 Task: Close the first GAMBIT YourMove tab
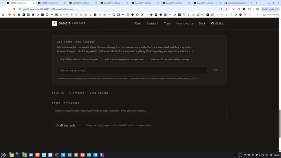(x=34, y=3)
